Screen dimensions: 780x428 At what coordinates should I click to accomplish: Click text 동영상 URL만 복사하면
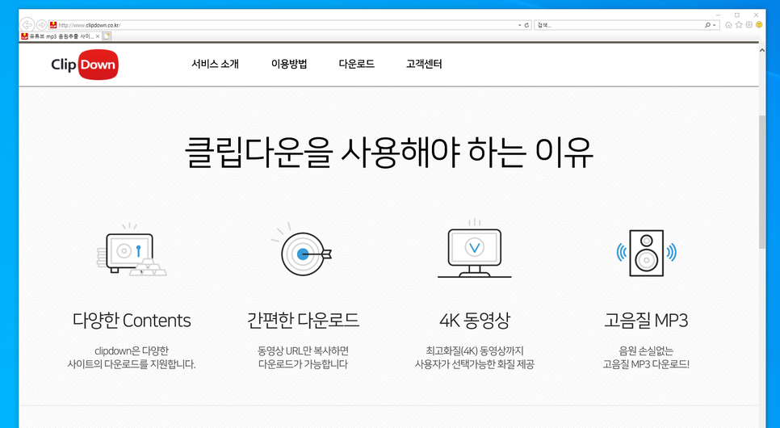(303, 350)
